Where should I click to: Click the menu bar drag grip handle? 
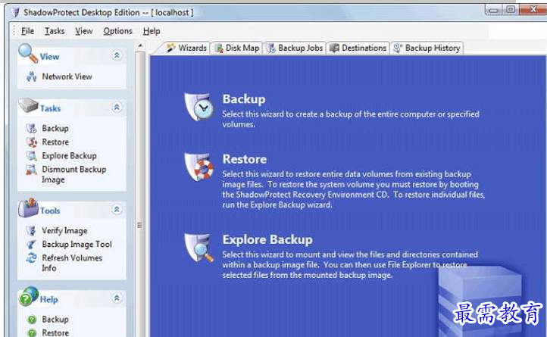coord(14,30)
